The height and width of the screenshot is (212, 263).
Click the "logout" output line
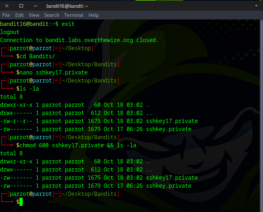[10, 32]
